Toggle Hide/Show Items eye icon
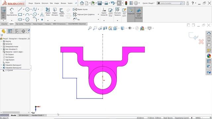This screenshot has height=119, width=212. 130,28
